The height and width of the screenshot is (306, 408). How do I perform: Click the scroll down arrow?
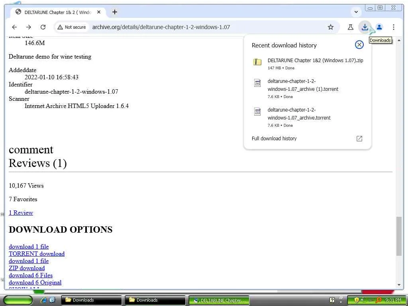(x=399, y=285)
